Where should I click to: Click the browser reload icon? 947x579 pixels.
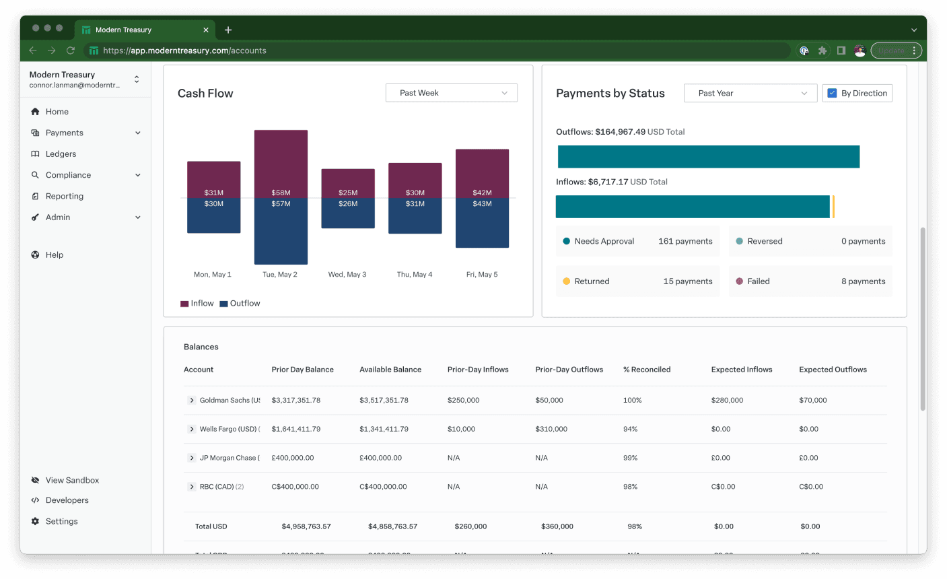pos(70,50)
